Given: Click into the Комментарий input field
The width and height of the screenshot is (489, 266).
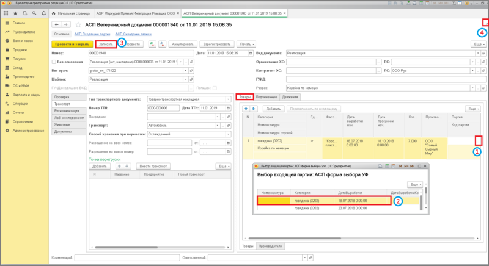Looking at the screenshot, I should pyautogui.click(x=127, y=257).
